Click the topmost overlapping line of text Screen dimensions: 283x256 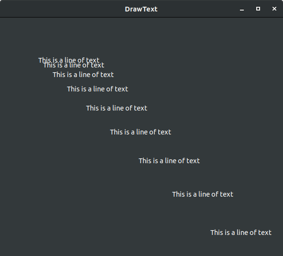pos(69,59)
